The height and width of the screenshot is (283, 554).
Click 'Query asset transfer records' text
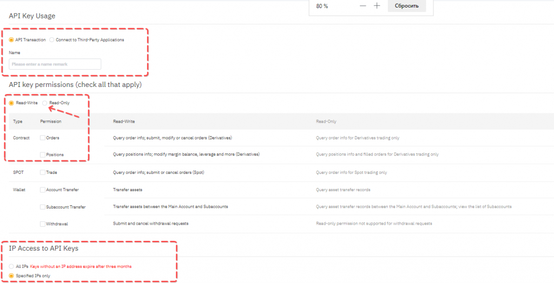click(343, 190)
